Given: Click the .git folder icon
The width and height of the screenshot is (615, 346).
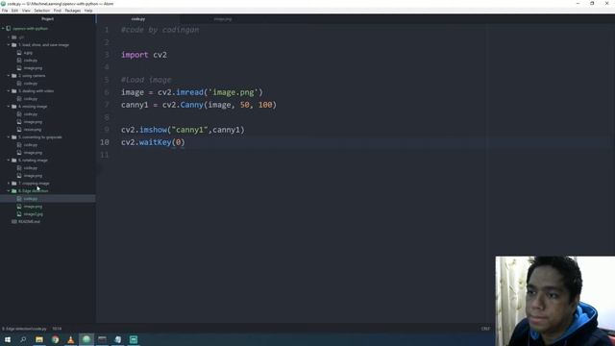Looking at the screenshot, I should 14,37.
